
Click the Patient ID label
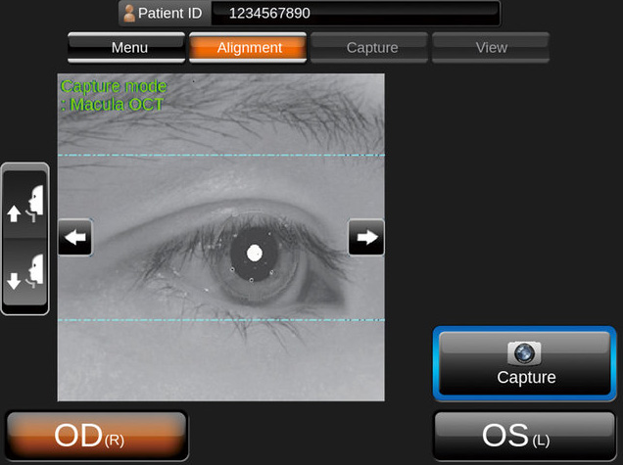click(x=168, y=14)
